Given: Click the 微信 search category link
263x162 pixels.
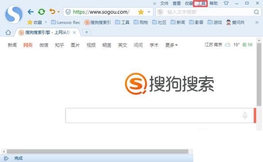Looking at the screenshot, I should (44, 45).
